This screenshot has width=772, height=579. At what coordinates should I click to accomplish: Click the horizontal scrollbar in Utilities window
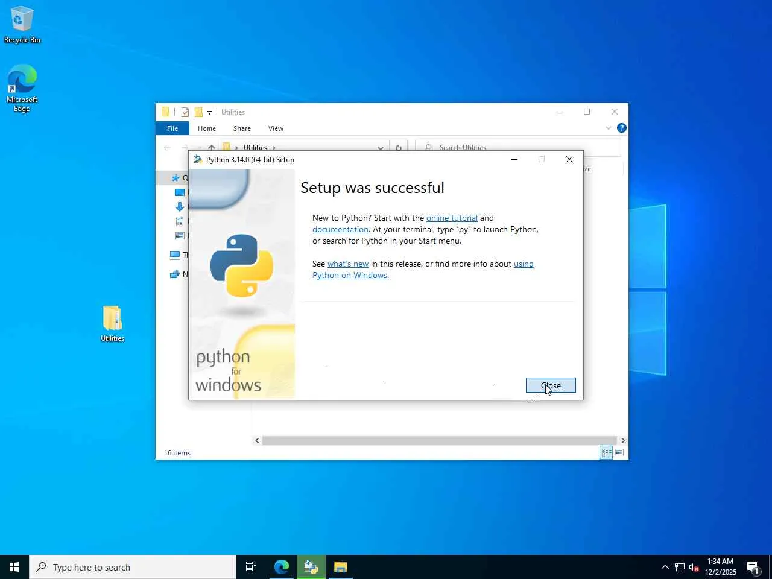[440, 440]
